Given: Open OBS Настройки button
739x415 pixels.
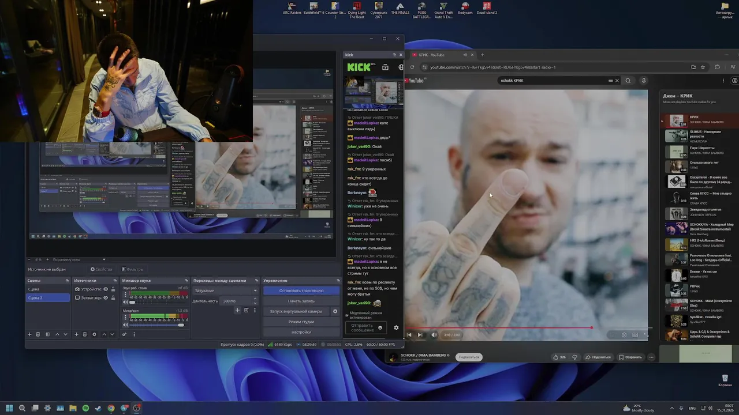Looking at the screenshot, I should point(301,332).
